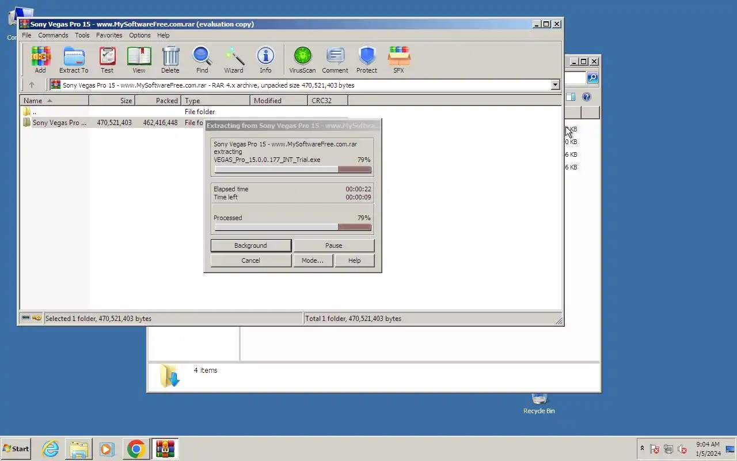This screenshot has width=737, height=461.
Task: Sort by the Type column header
Action: (216, 100)
